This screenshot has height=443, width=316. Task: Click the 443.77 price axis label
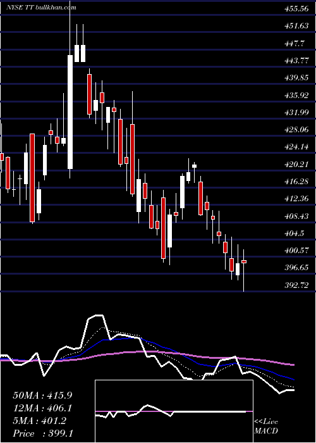pos(296,61)
